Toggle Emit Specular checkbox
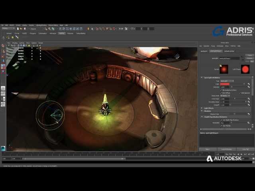255x191 pixels. [x=240, y=93]
